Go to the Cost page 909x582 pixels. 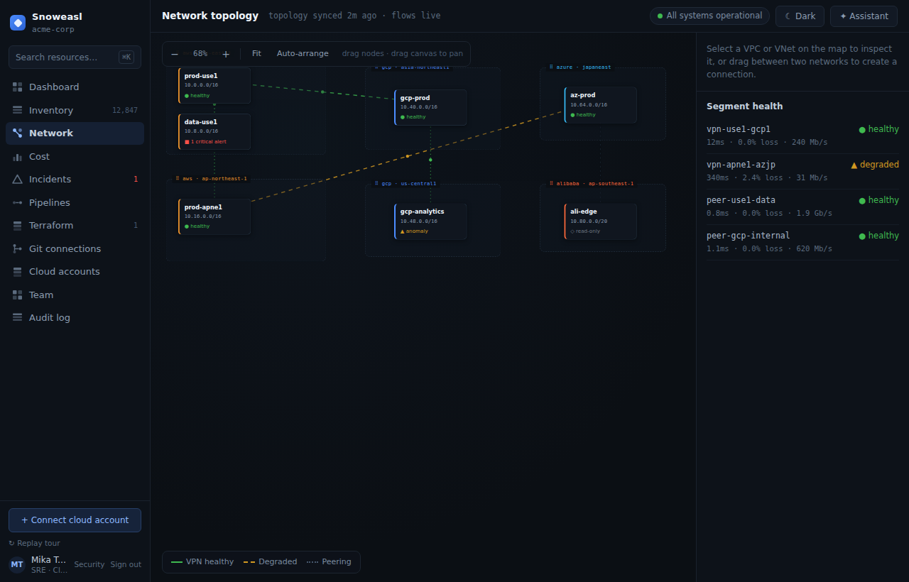coord(75,156)
